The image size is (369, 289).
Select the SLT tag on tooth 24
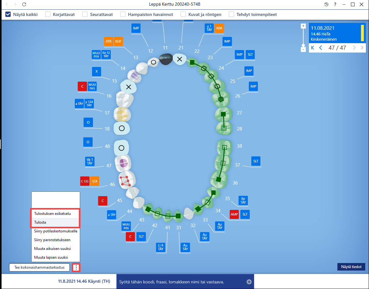click(x=250, y=54)
